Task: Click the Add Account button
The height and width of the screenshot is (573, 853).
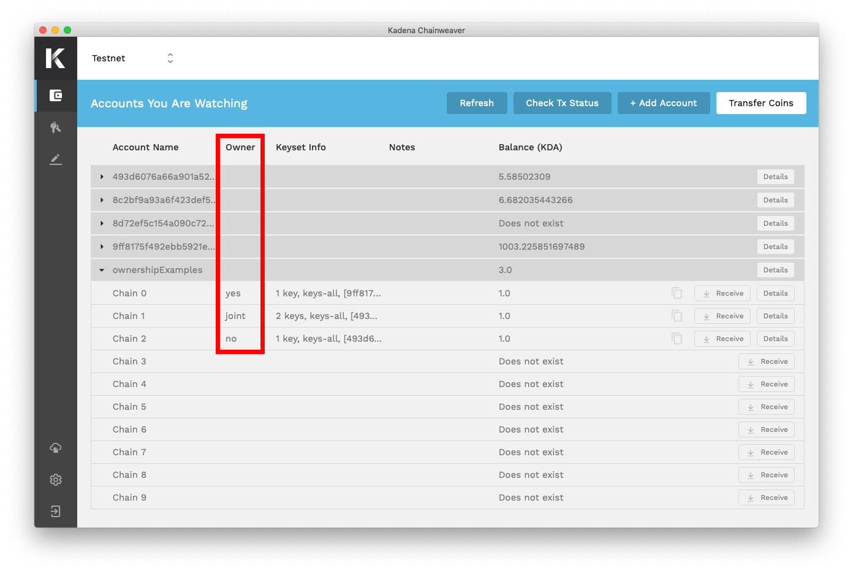Action: click(664, 103)
